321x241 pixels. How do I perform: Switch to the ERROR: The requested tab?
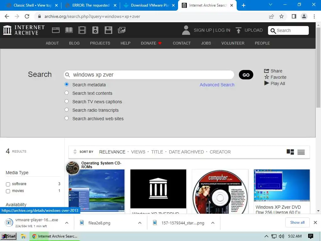91,5
